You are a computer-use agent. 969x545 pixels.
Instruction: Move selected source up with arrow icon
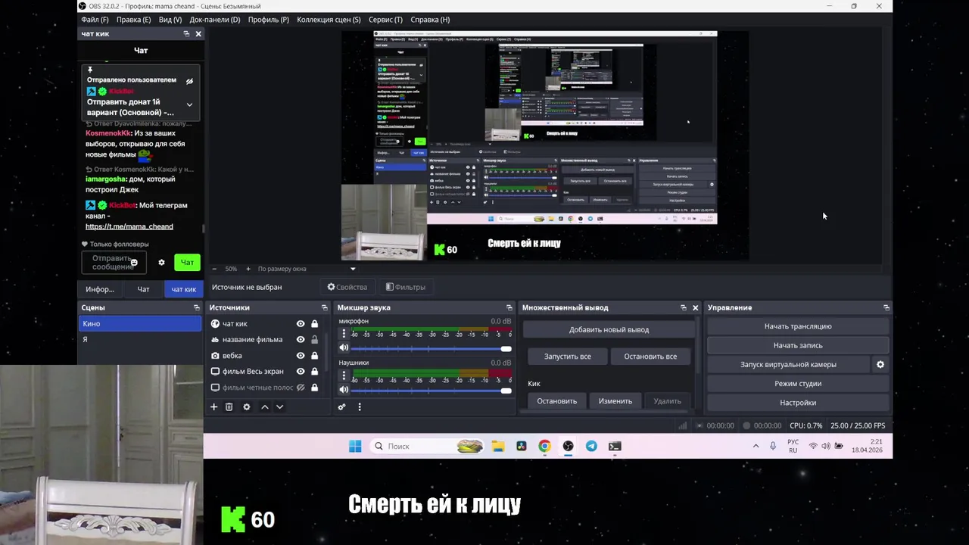coord(265,407)
